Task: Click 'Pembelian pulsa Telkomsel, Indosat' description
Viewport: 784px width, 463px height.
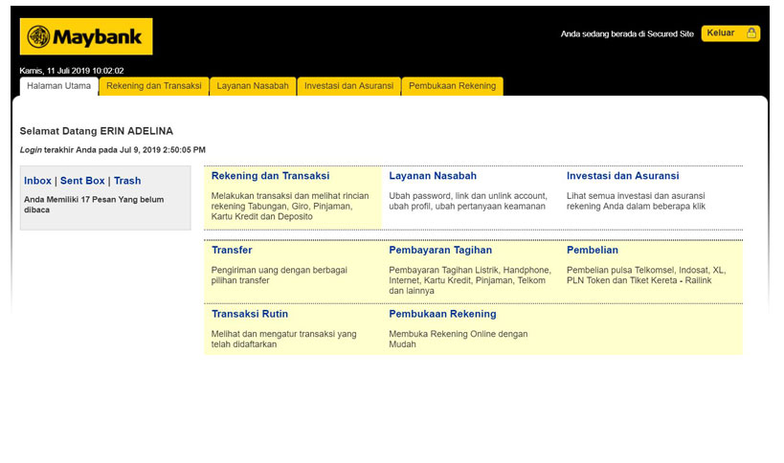Action: [x=646, y=276]
